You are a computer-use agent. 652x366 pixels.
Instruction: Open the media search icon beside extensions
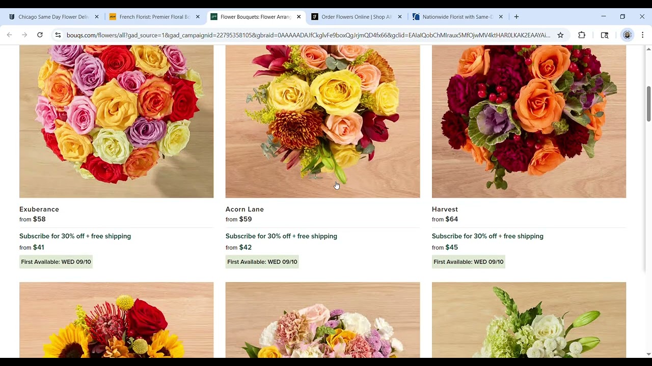(605, 35)
